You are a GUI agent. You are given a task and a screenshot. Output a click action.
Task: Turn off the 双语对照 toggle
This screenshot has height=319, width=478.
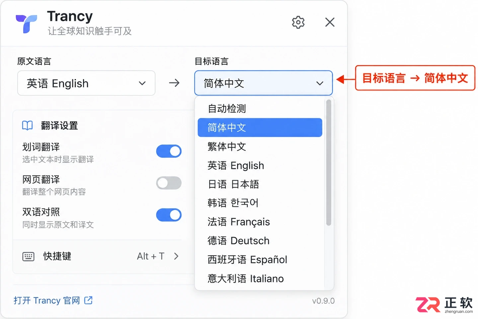tap(169, 215)
